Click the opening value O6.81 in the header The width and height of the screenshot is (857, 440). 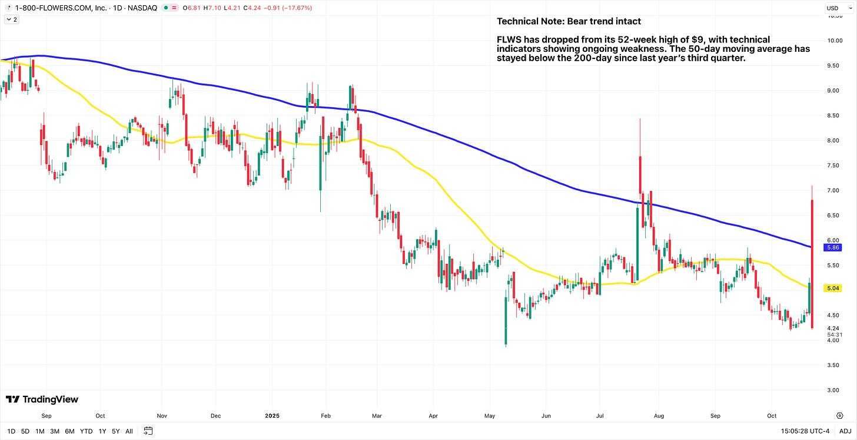[192, 8]
